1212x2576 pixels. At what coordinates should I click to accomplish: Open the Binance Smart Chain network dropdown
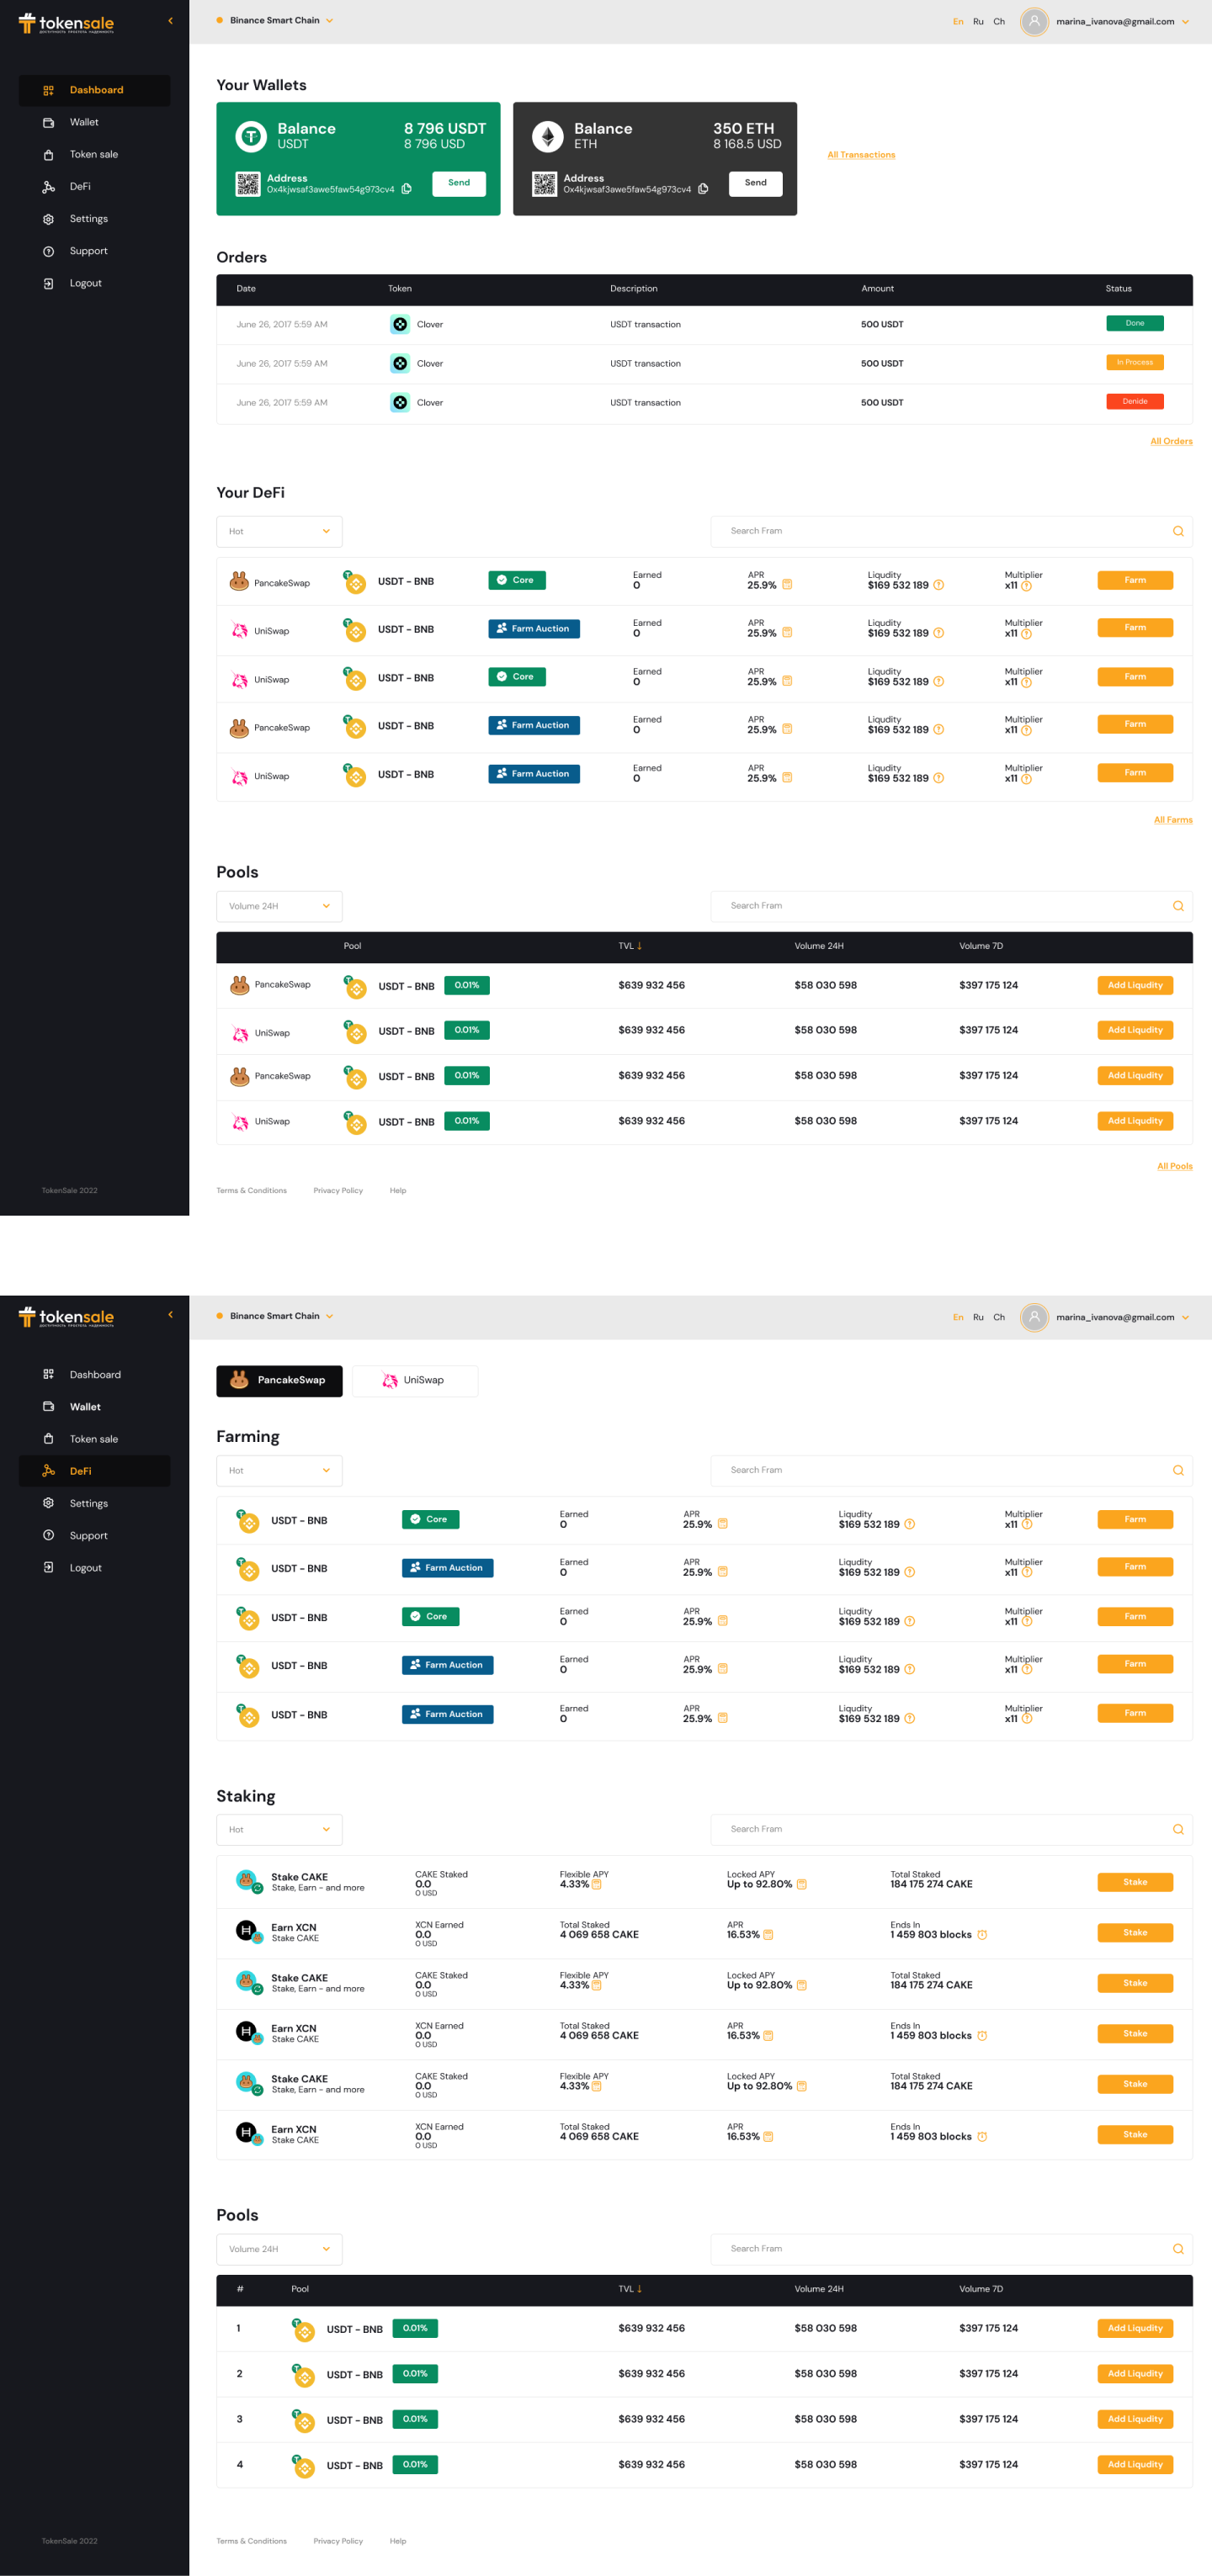[275, 21]
